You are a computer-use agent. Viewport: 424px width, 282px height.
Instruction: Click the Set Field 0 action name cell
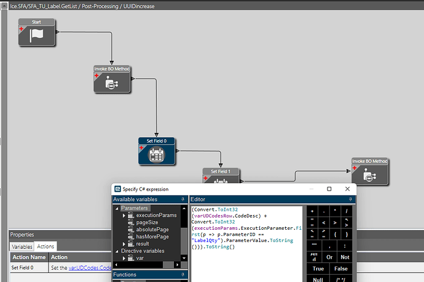29,267
